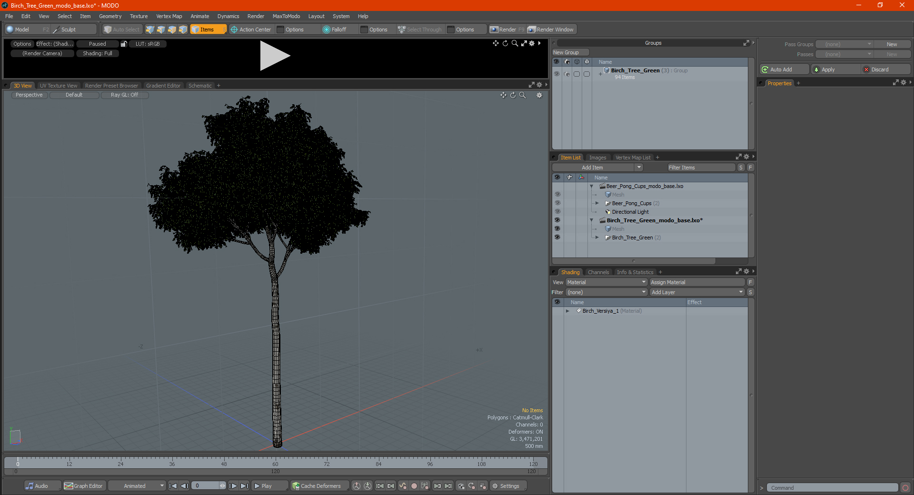This screenshot has height=495, width=914.
Task: Open the Audio options in the timeline bar
Action: [x=42, y=486]
